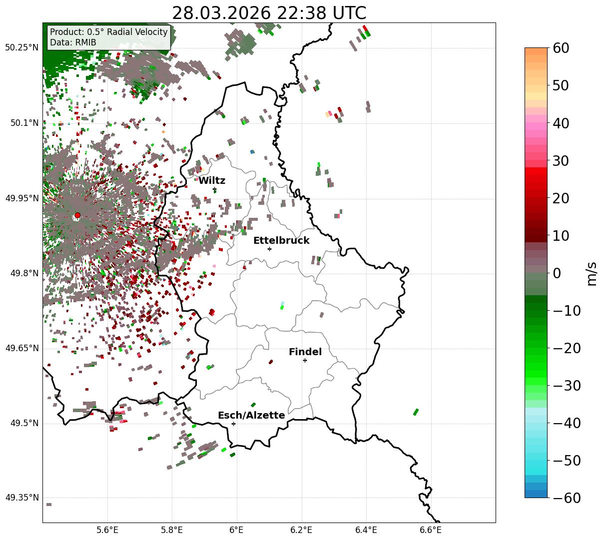Image resolution: width=603 pixels, height=540 pixels.
Task: Click the 6.4°E longitude label
Action: pos(366,530)
